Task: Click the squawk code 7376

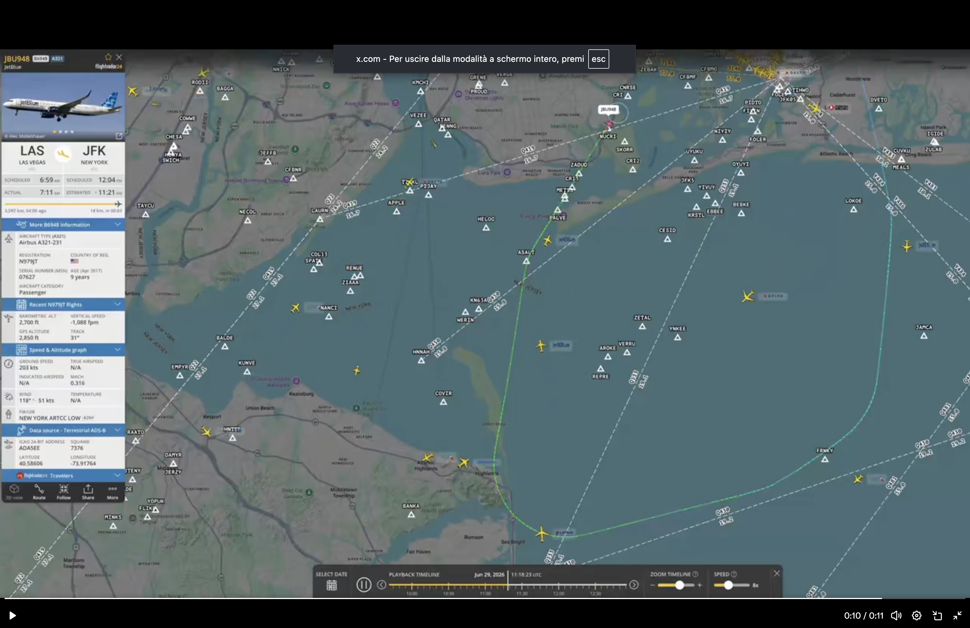Action: [x=77, y=448]
